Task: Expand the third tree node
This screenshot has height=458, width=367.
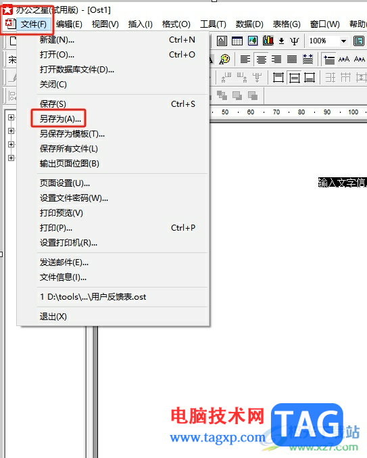Action: tap(11, 144)
